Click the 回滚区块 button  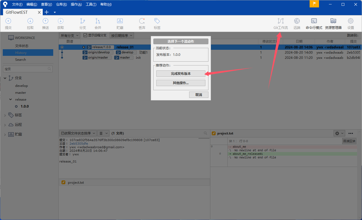[x=349, y=141]
